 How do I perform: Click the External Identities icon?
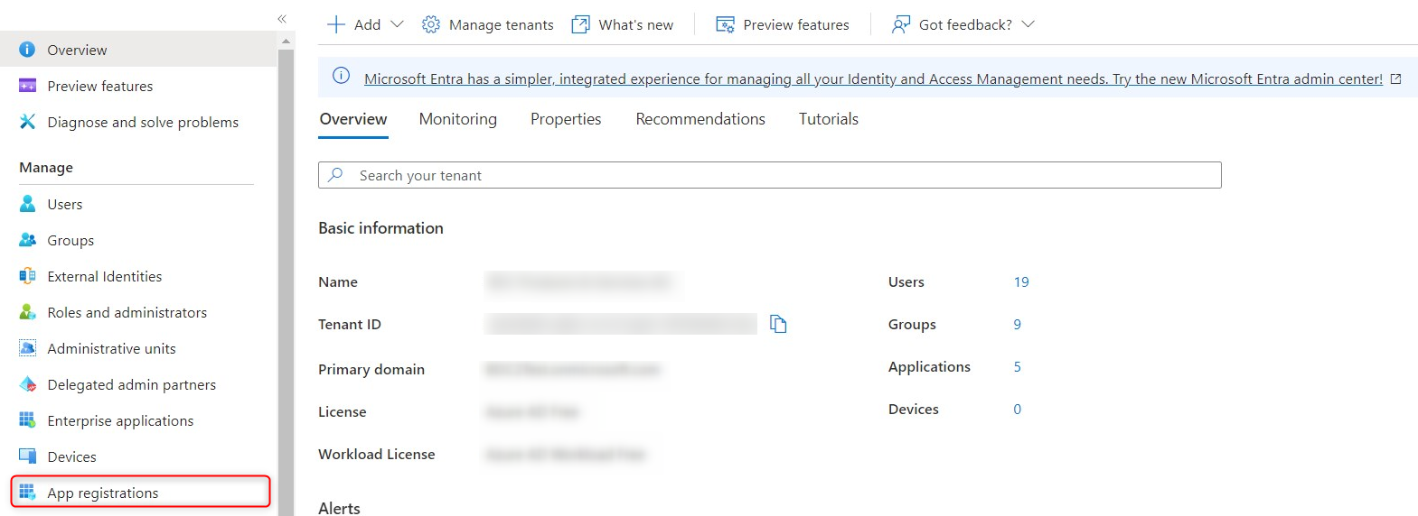pos(27,276)
